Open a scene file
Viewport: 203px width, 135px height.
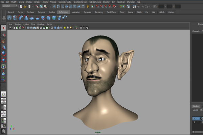click(x=25, y=6)
